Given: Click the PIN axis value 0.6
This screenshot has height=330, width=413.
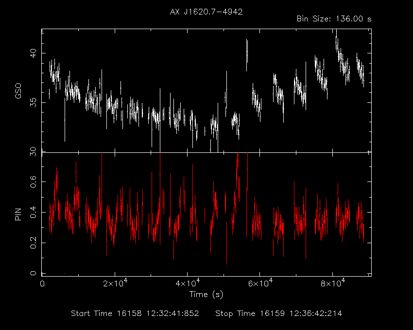Looking at the screenshot, I should click(x=34, y=182).
